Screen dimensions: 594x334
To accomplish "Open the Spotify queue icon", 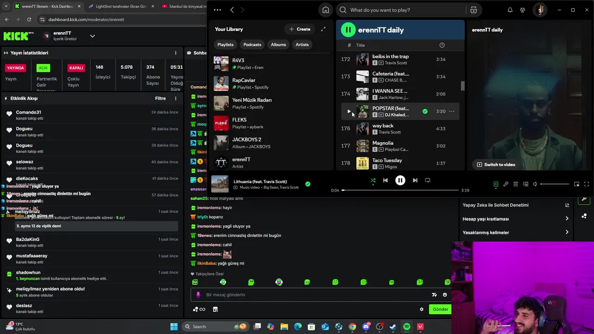I will (x=516, y=184).
